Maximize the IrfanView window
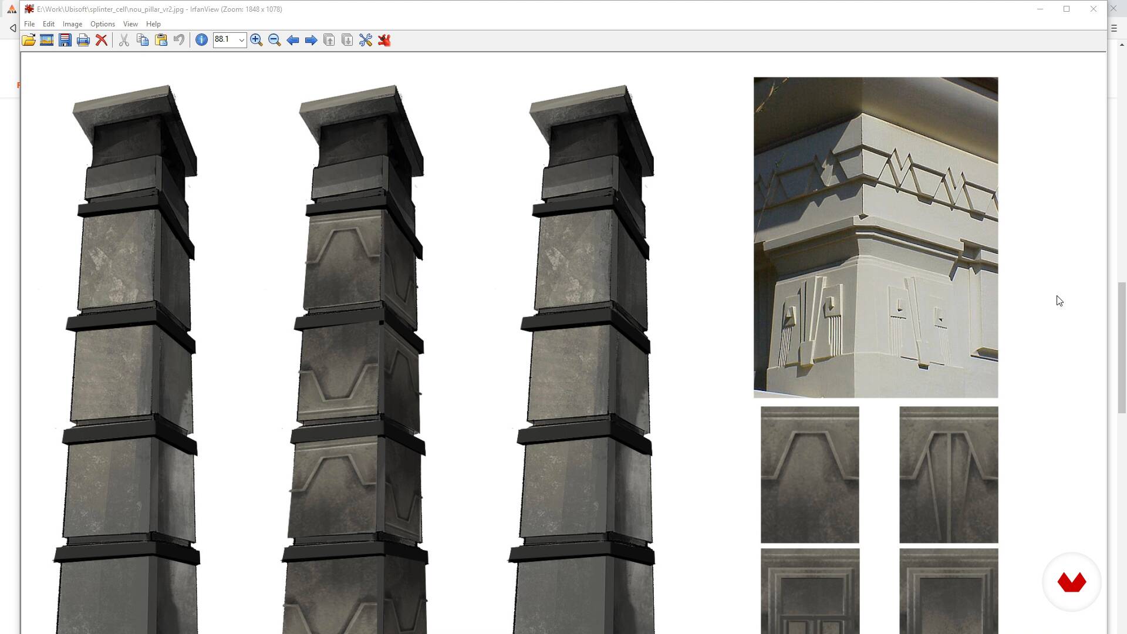Viewport: 1127px width, 634px height. [x=1067, y=9]
